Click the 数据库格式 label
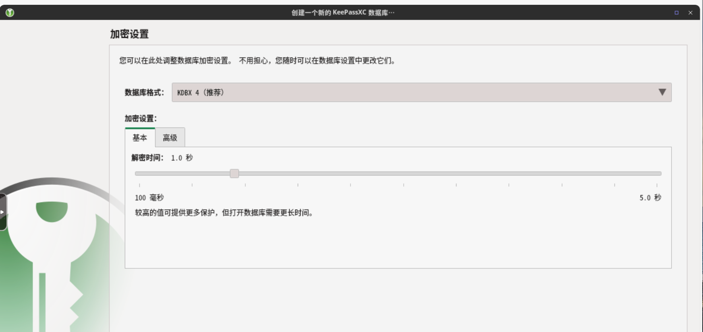This screenshot has width=703, height=332. [144, 93]
